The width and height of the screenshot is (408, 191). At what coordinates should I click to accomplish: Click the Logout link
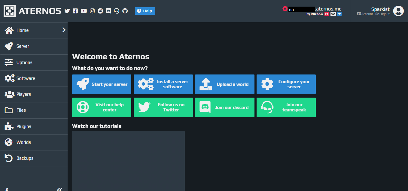click(x=382, y=14)
